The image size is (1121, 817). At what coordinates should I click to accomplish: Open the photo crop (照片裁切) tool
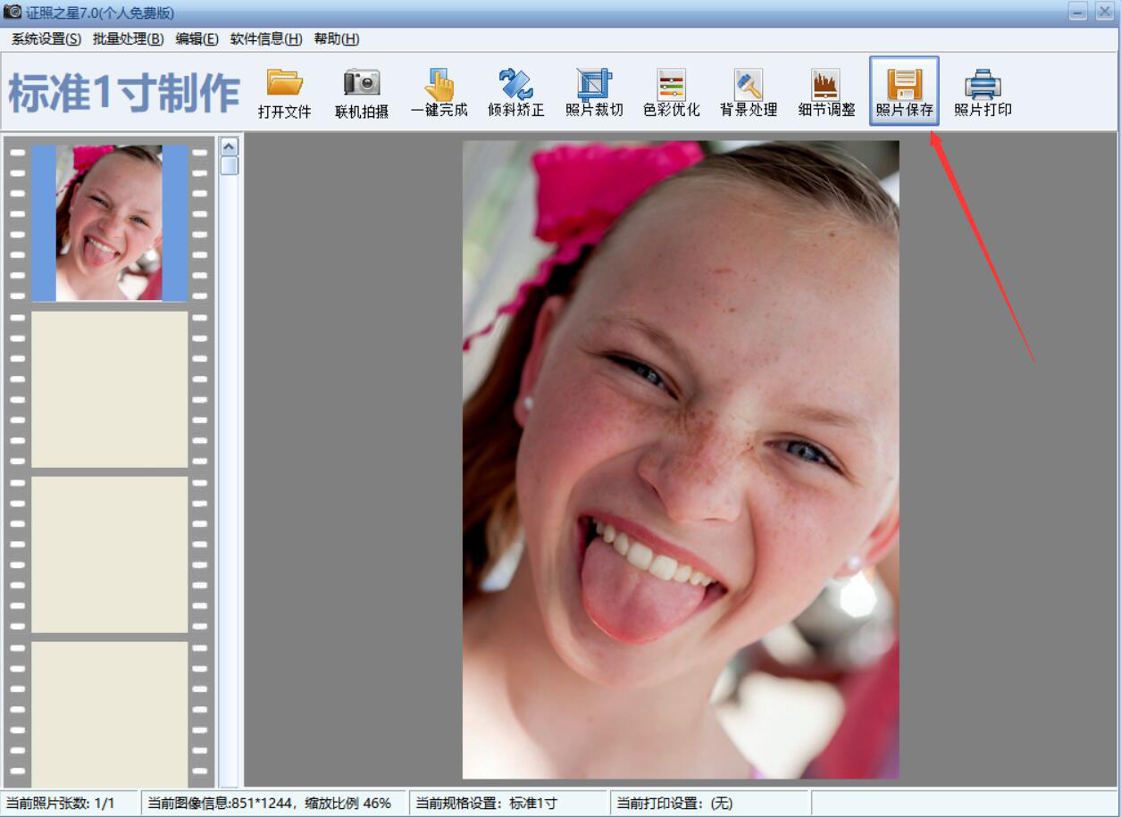593,84
